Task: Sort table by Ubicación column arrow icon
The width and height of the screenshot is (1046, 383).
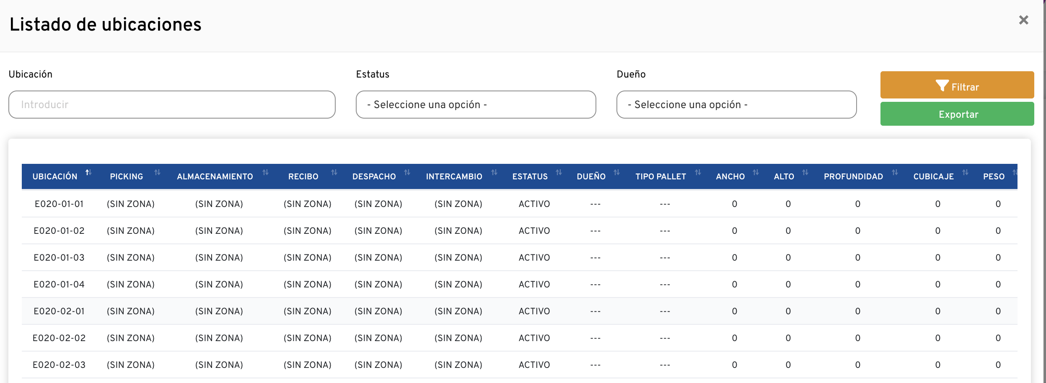Action: tap(88, 173)
